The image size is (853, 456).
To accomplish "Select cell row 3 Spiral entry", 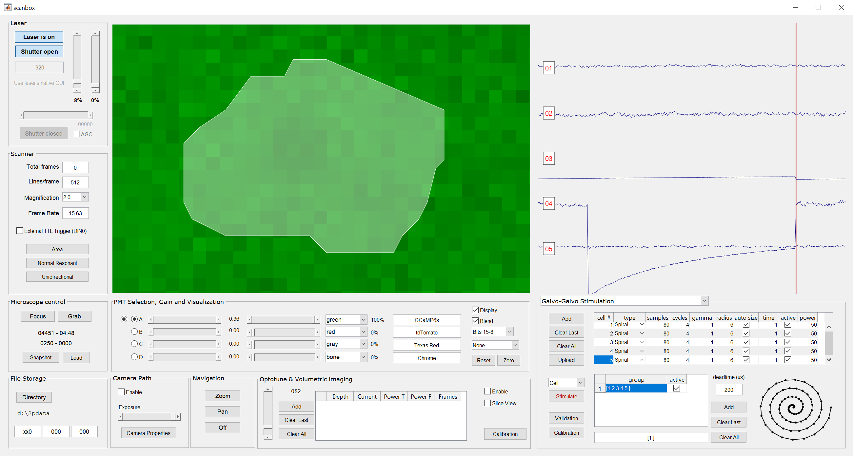I will click(621, 342).
